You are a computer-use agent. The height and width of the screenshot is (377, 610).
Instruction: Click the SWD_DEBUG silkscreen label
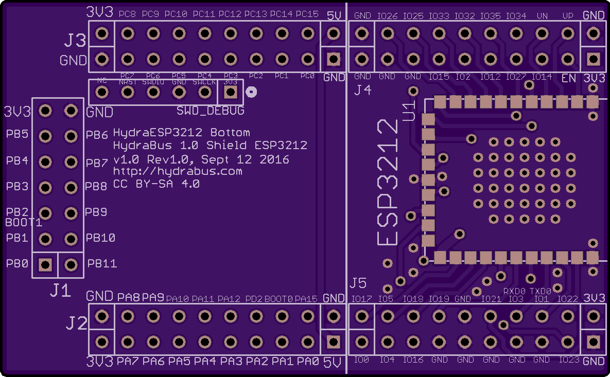point(211,111)
